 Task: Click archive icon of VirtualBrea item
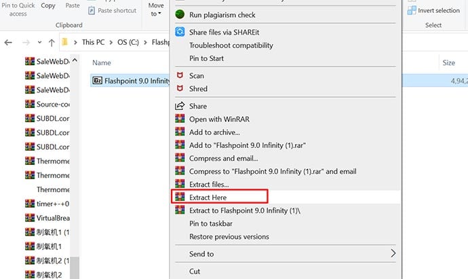pyautogui.click(x=30, y=218)
